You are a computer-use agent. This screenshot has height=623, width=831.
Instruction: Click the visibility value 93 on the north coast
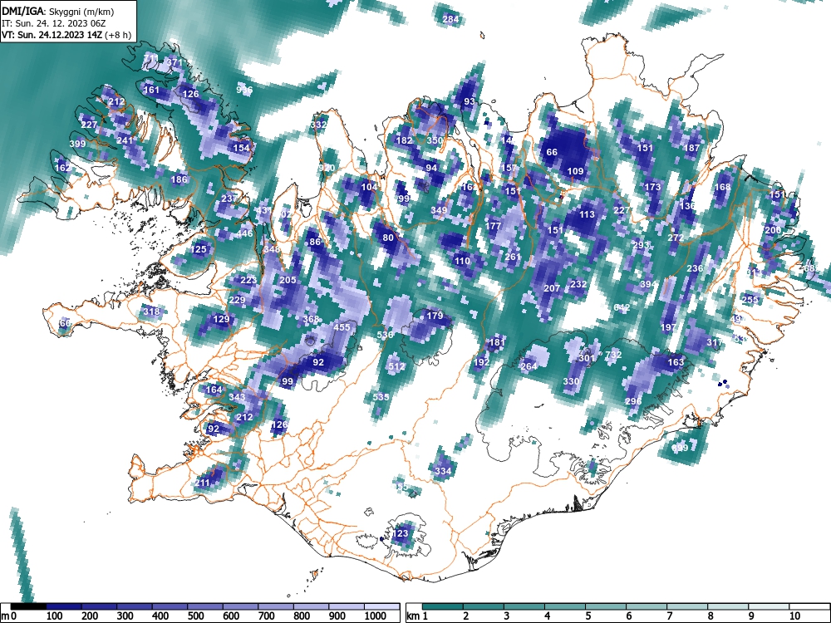(470, 101)
